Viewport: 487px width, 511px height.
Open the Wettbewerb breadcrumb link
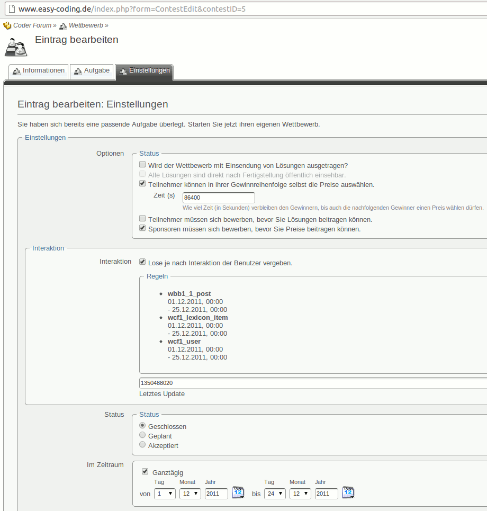(x=86, y=25)
